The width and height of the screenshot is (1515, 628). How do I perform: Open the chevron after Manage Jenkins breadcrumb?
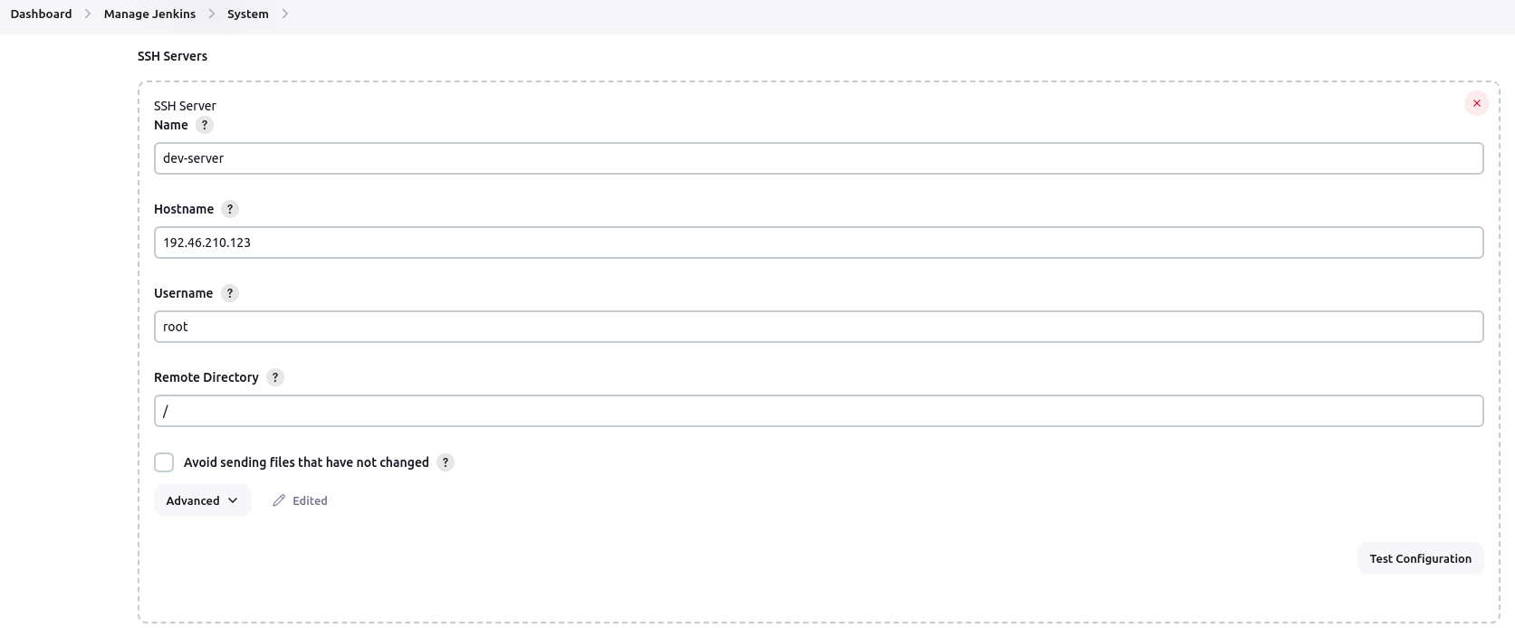click(212, 14)
